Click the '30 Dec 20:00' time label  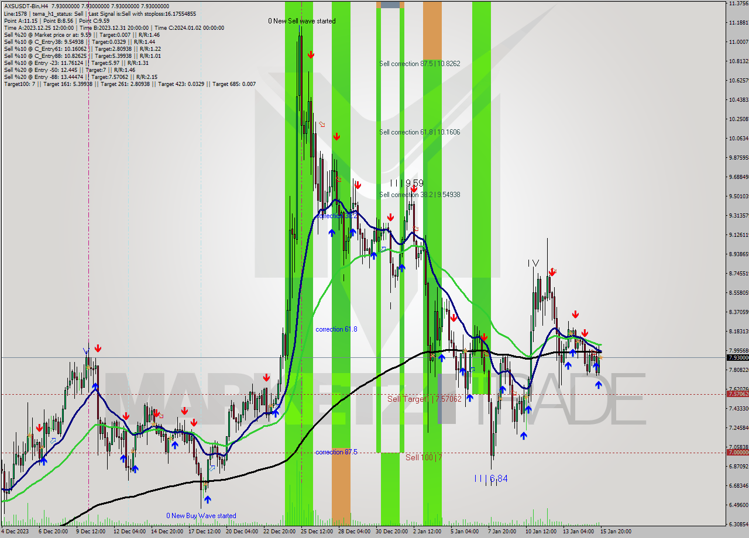click(391, 532)
